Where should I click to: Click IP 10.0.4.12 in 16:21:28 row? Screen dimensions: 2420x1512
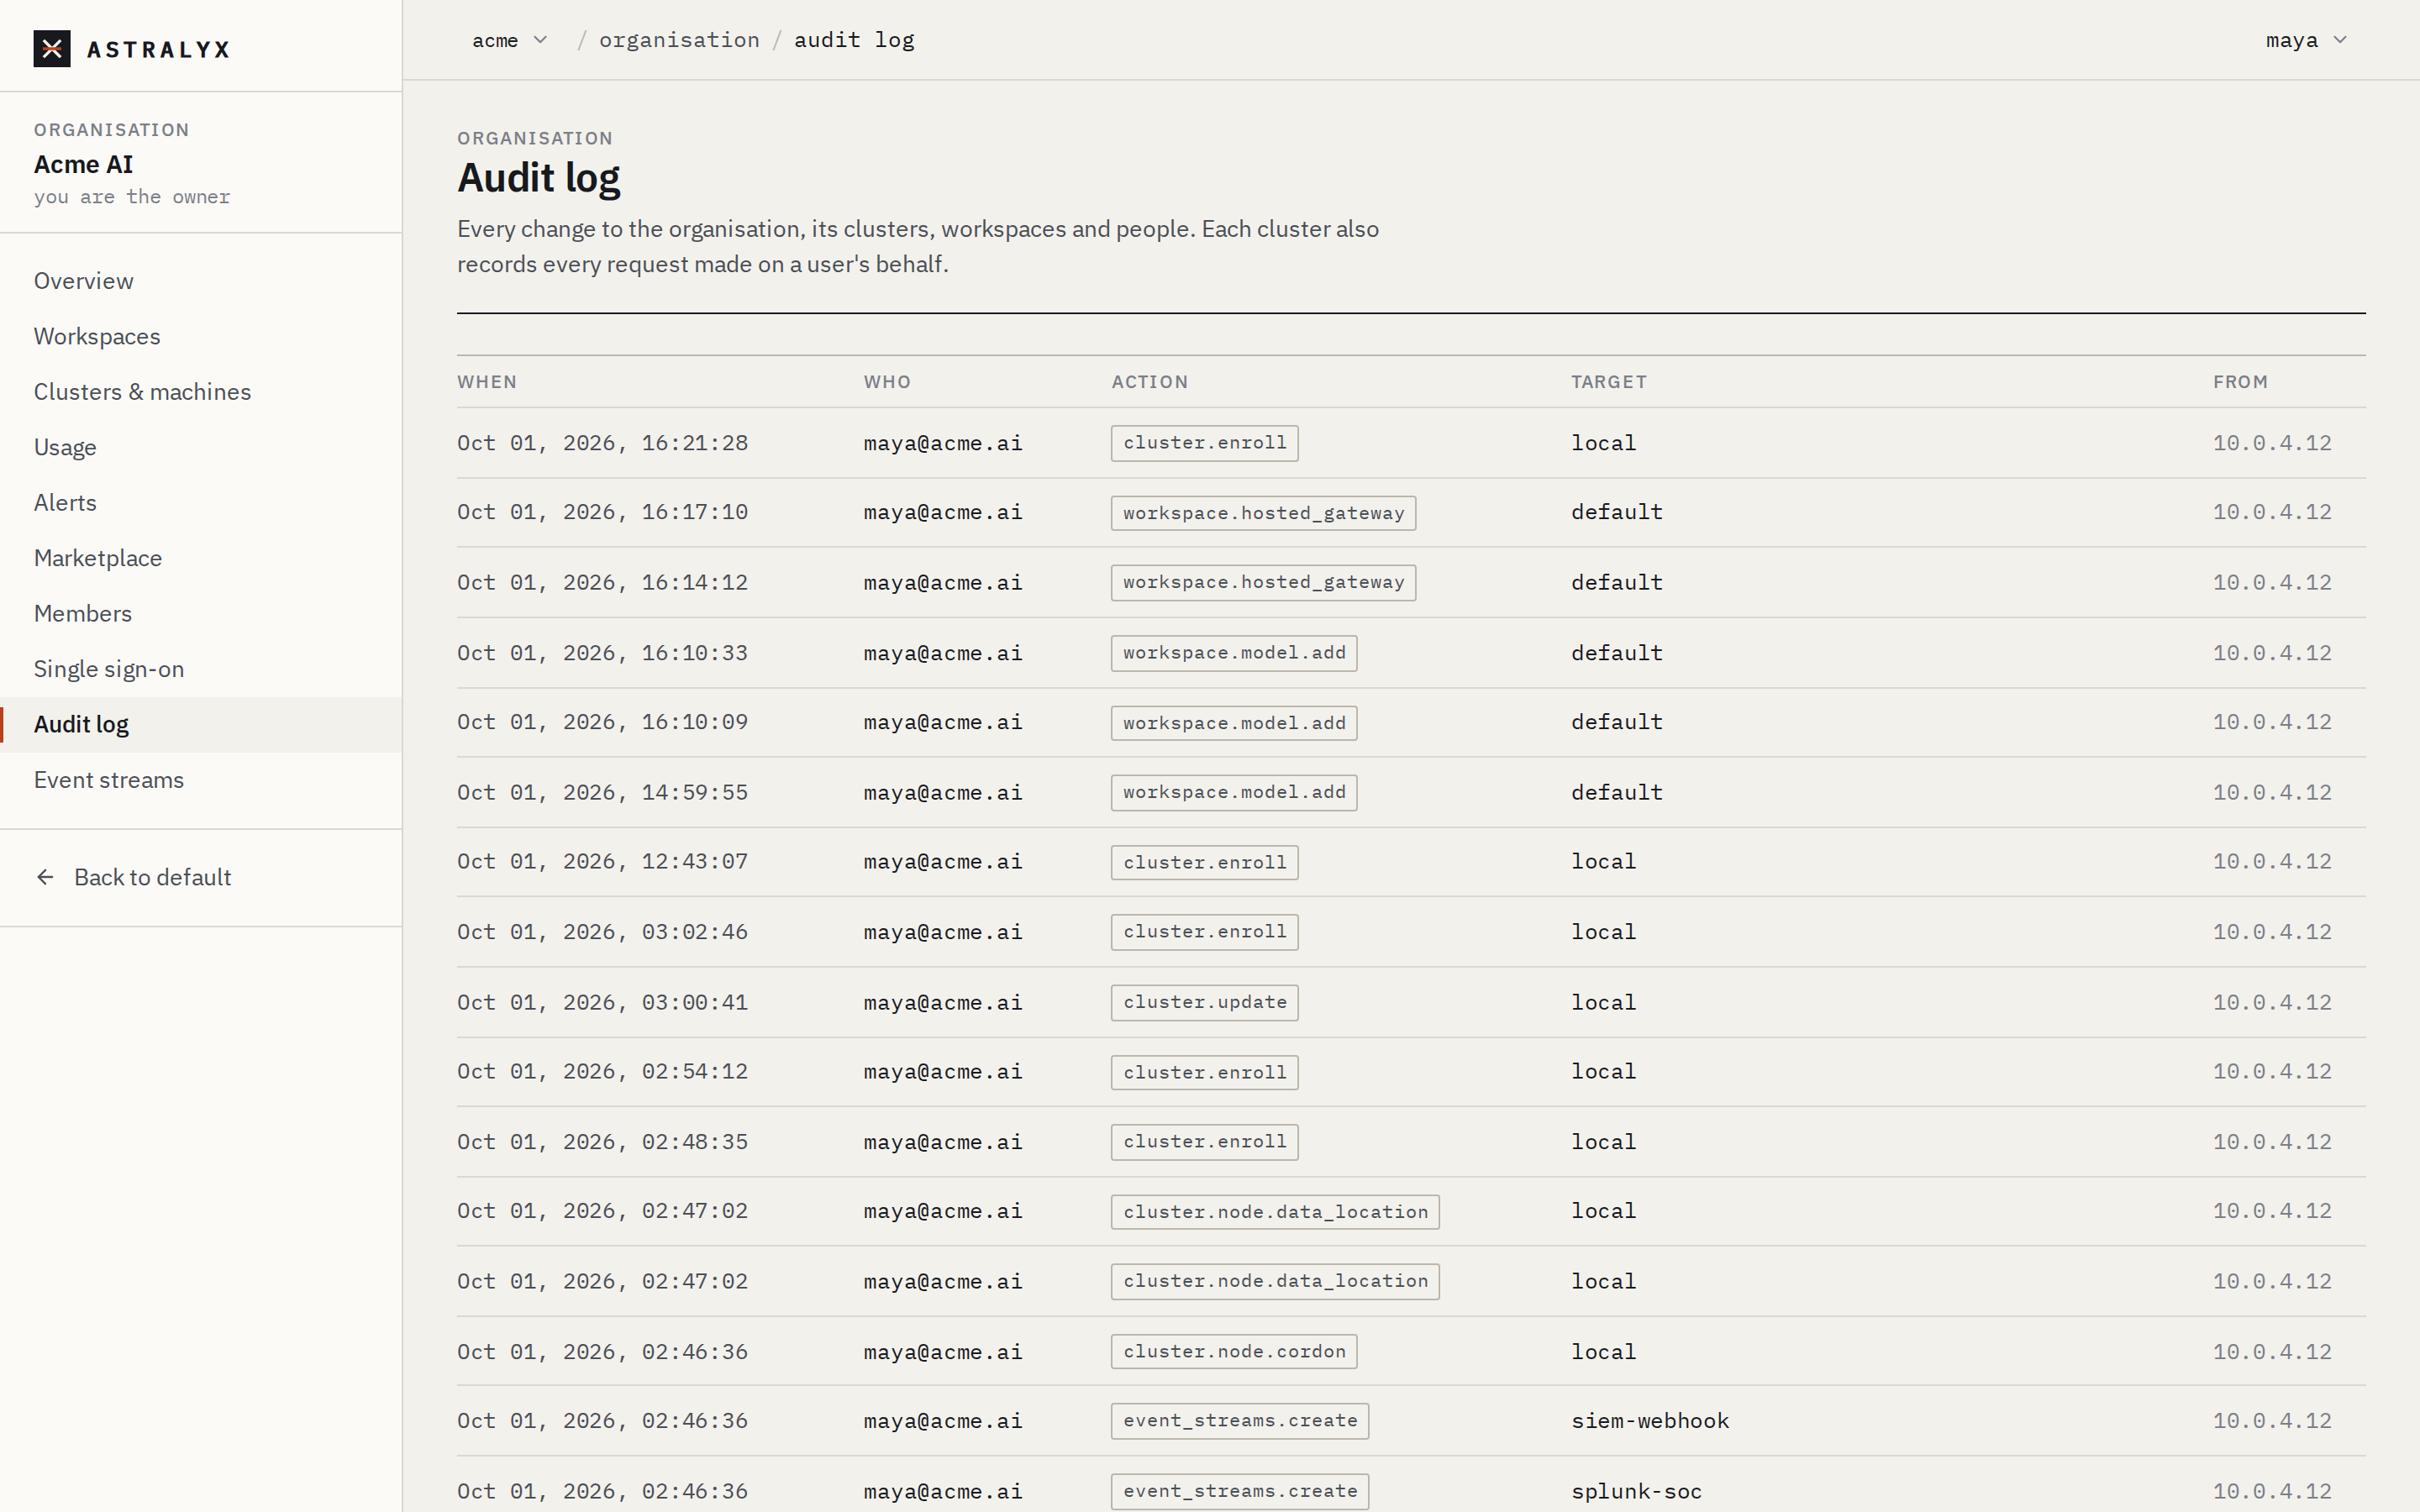(2271, 443)
